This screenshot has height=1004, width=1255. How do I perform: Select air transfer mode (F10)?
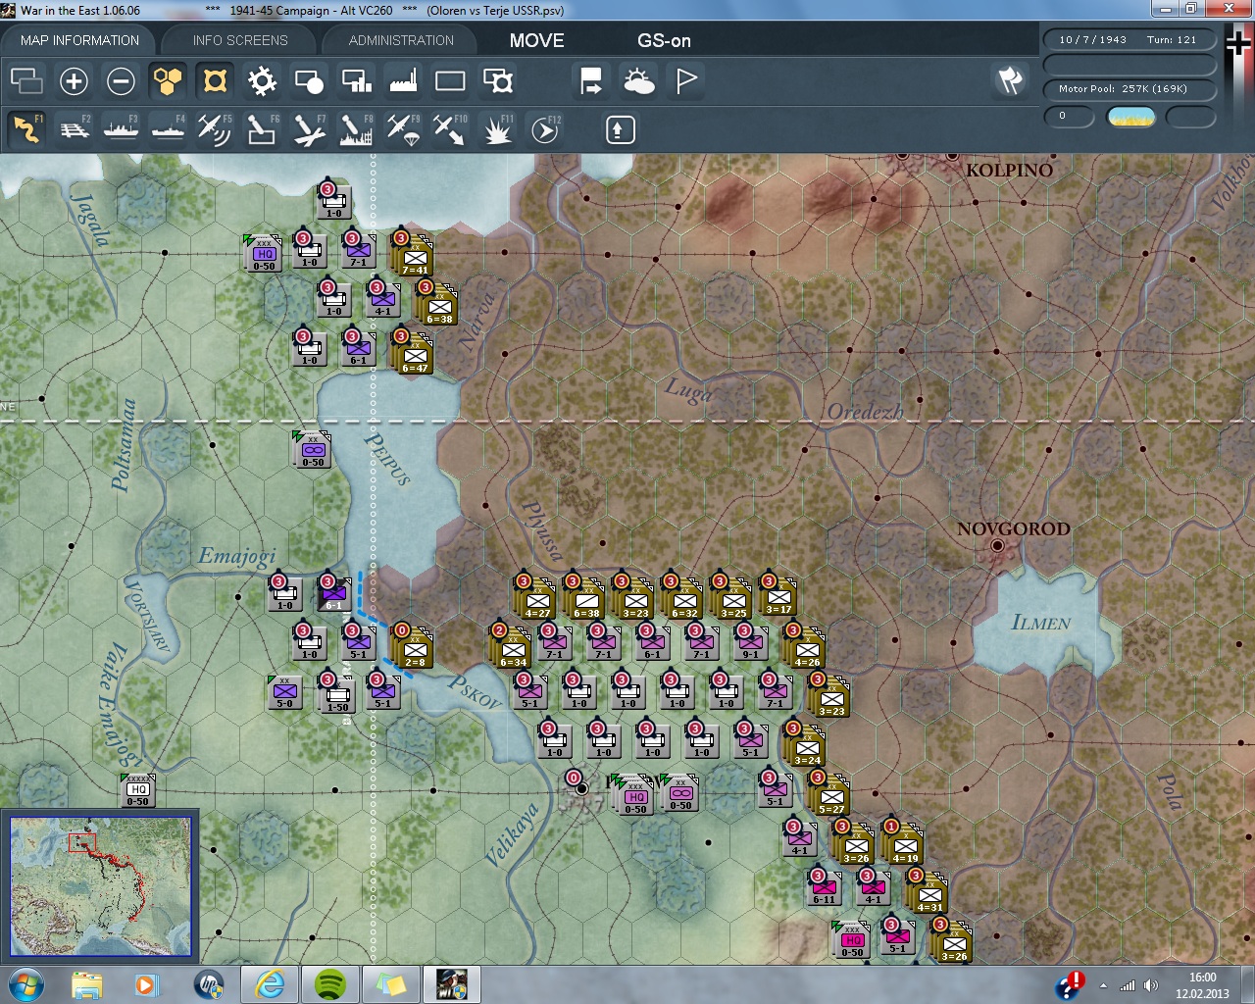tap(450, 129)
